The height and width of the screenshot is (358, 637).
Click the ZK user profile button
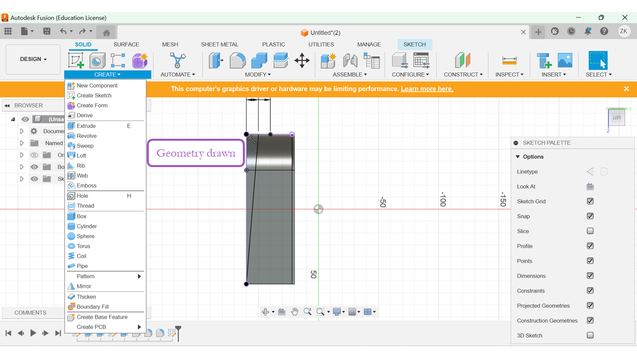coord(624,31)
